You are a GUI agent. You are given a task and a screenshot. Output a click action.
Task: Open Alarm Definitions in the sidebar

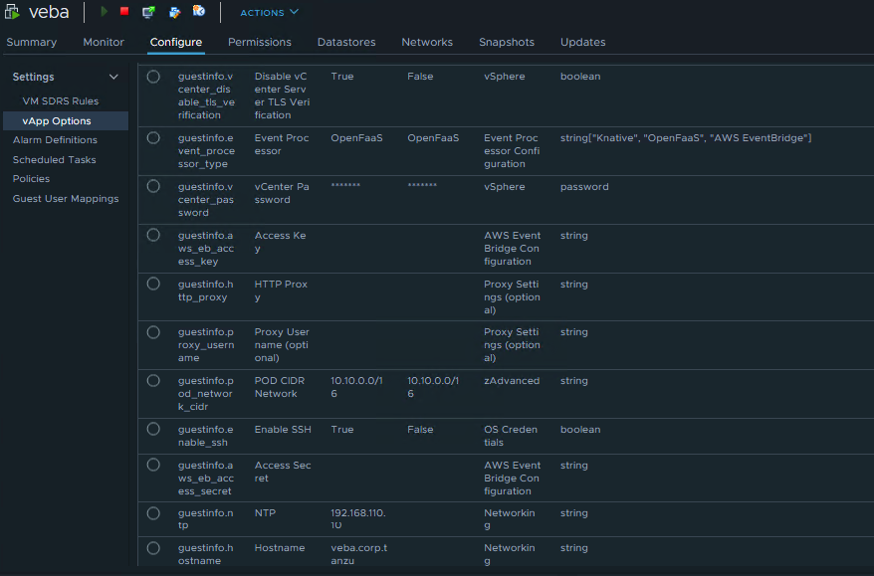55,140
